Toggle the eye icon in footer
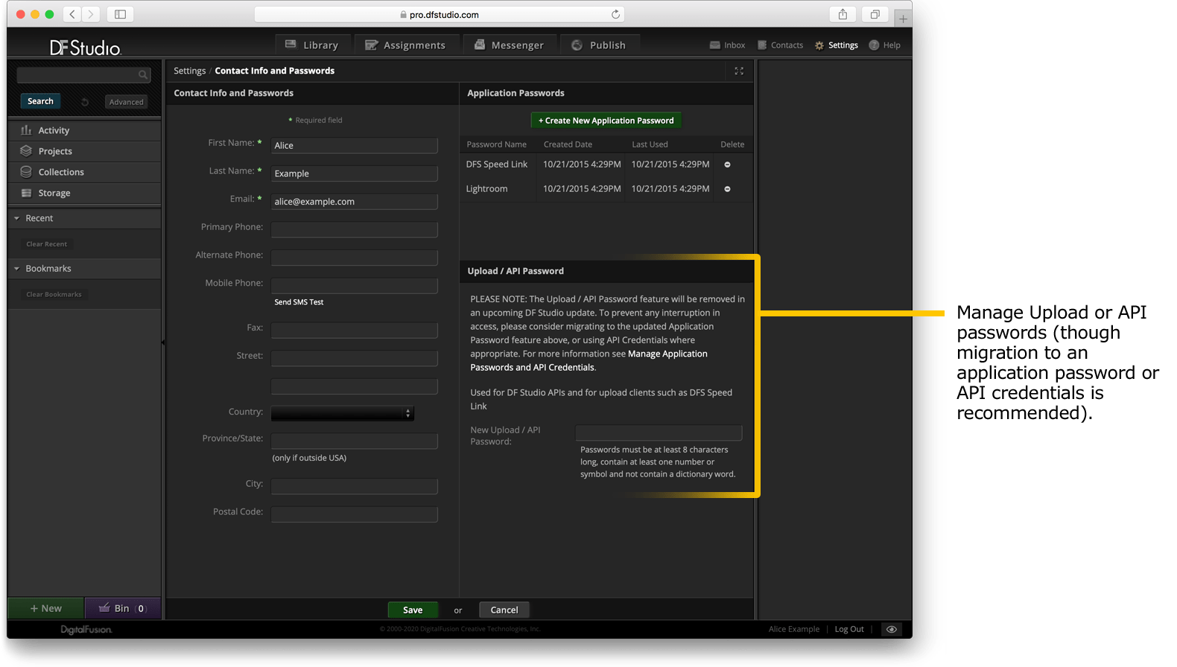The height and width of the screenshot is (667, 1177). [891, 629]
